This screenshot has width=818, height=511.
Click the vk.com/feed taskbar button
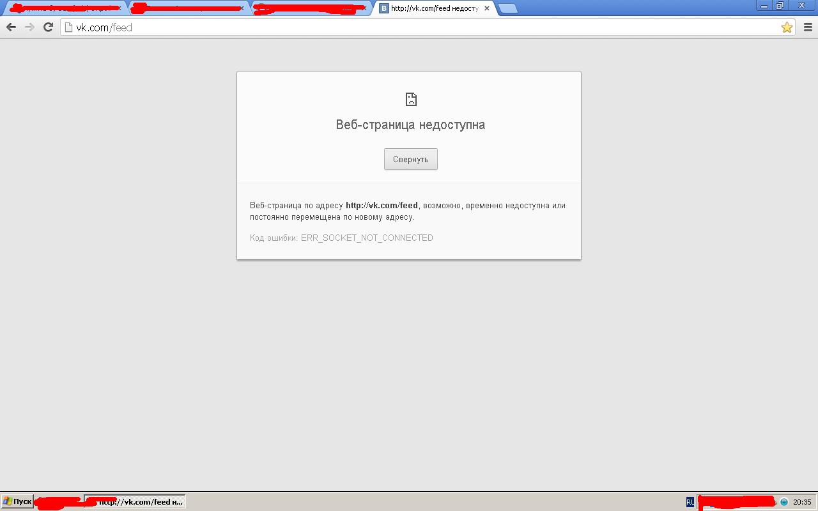tap(135, 501)
